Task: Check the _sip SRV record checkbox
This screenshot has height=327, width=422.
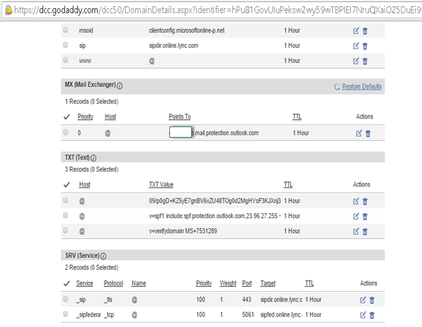Action: [65, 299]
